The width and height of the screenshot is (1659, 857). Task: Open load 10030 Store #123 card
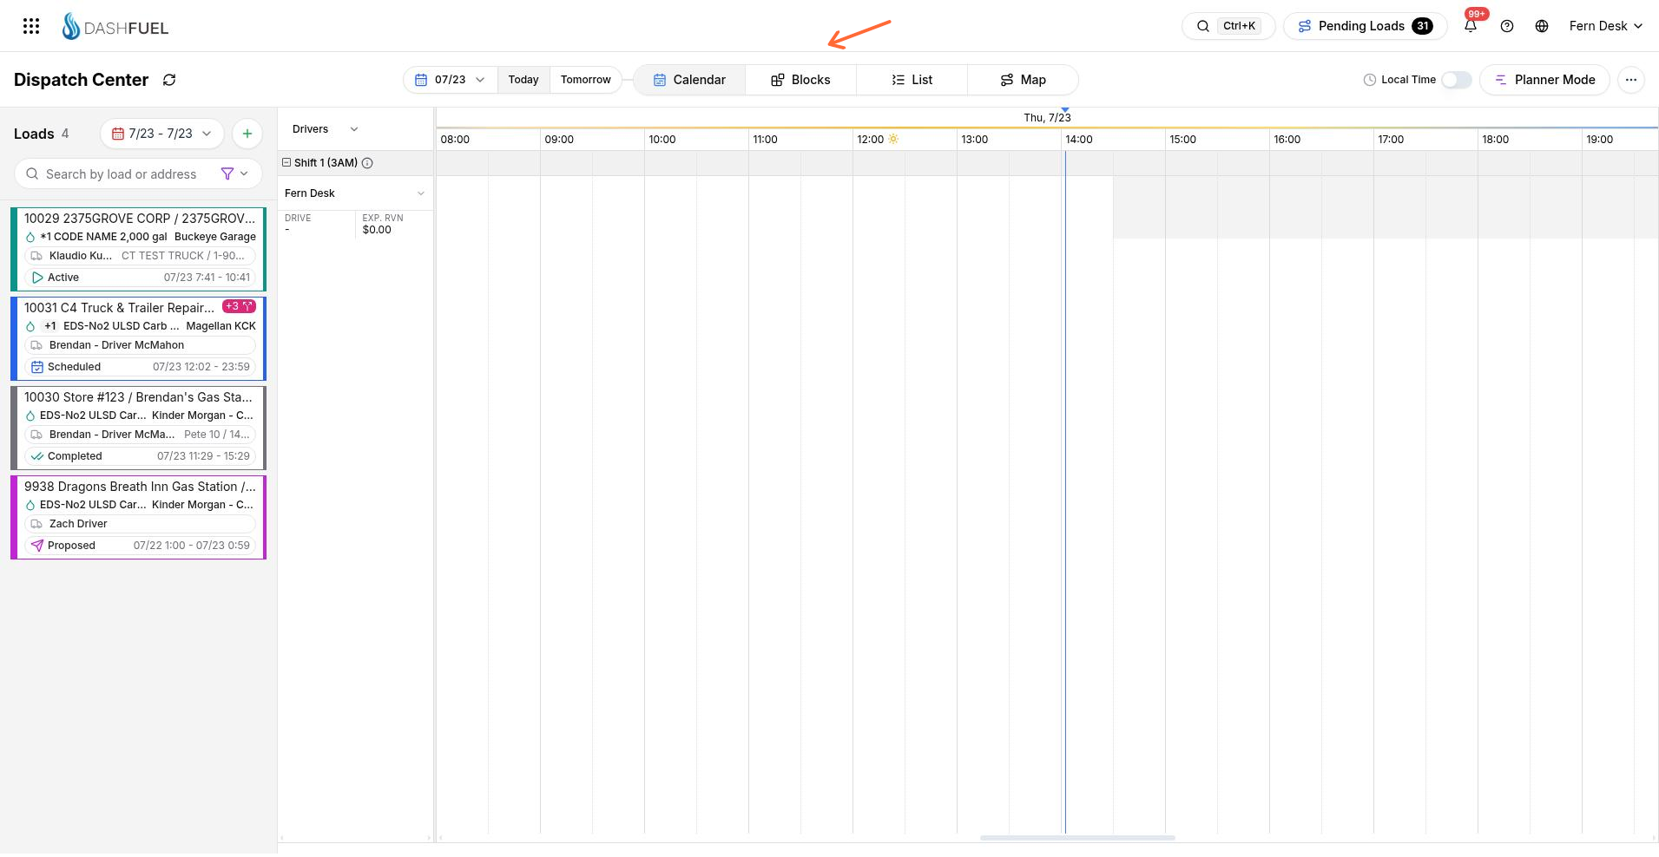138,428
